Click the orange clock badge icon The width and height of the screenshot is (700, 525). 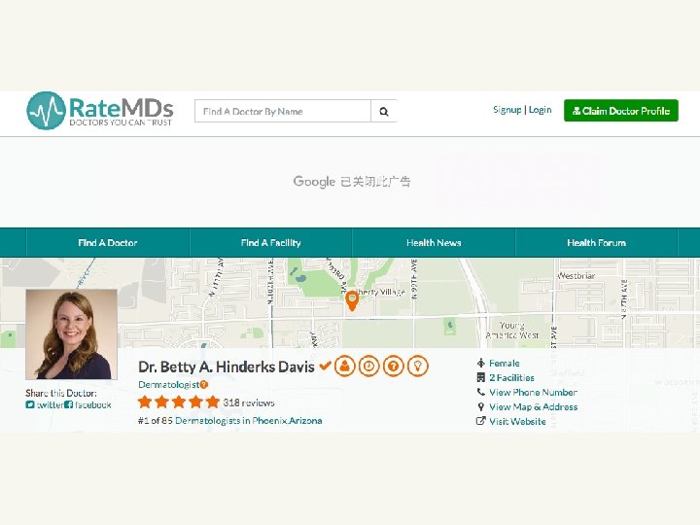tap(368, 367)
